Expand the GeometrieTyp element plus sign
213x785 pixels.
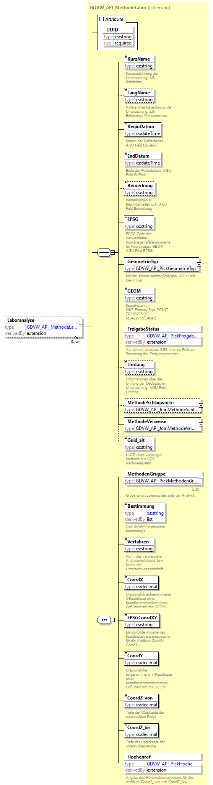coord(199,264)
